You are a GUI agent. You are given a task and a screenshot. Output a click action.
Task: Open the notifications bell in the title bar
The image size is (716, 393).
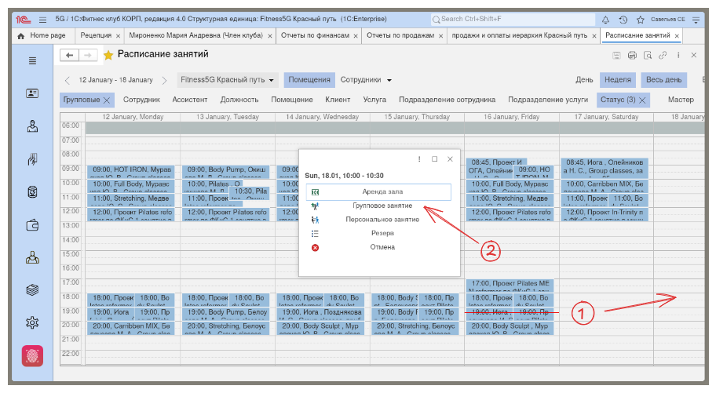(x=605, y=19)
